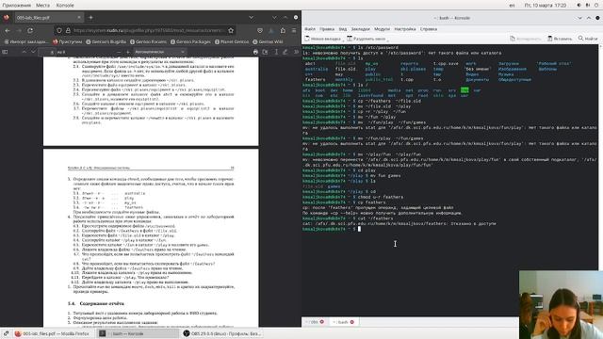Viewport: 603px width, 339px height.
Task: Open a new Firefox tab
Action: 90,17
